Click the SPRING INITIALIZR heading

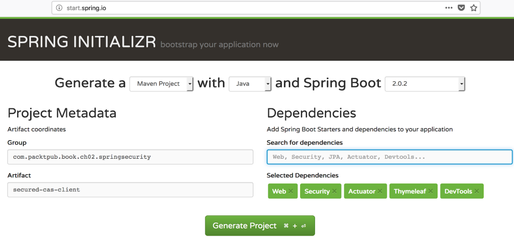pos(81,41)
